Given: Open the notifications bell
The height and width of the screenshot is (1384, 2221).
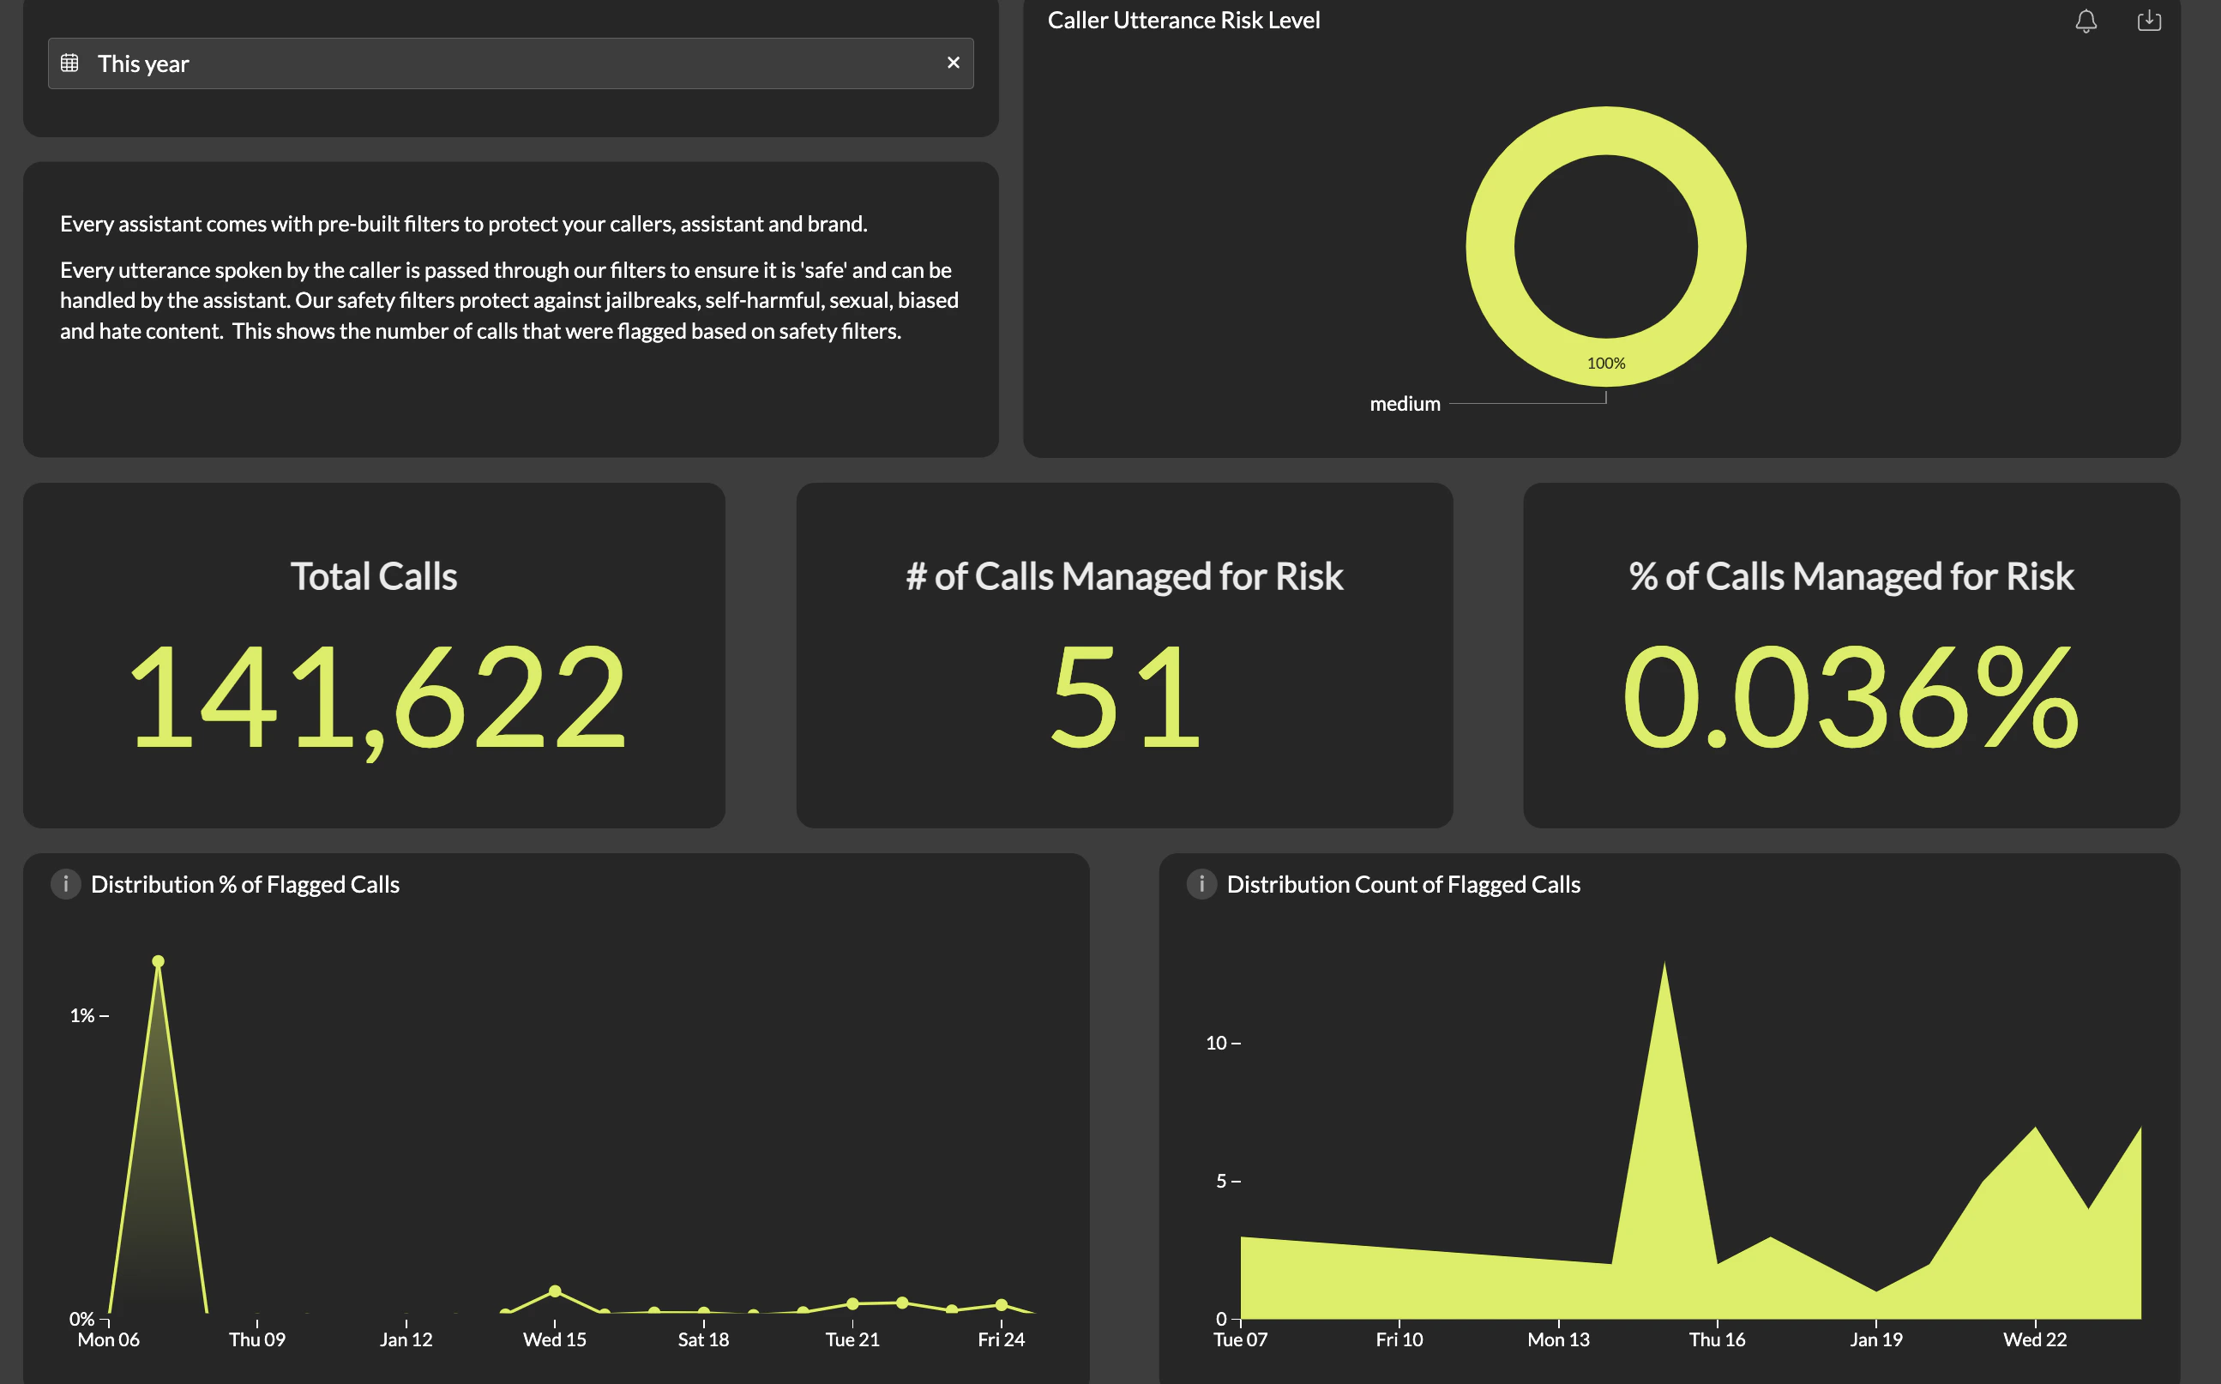Looking at the screenshot, I should pos(2086,20).
